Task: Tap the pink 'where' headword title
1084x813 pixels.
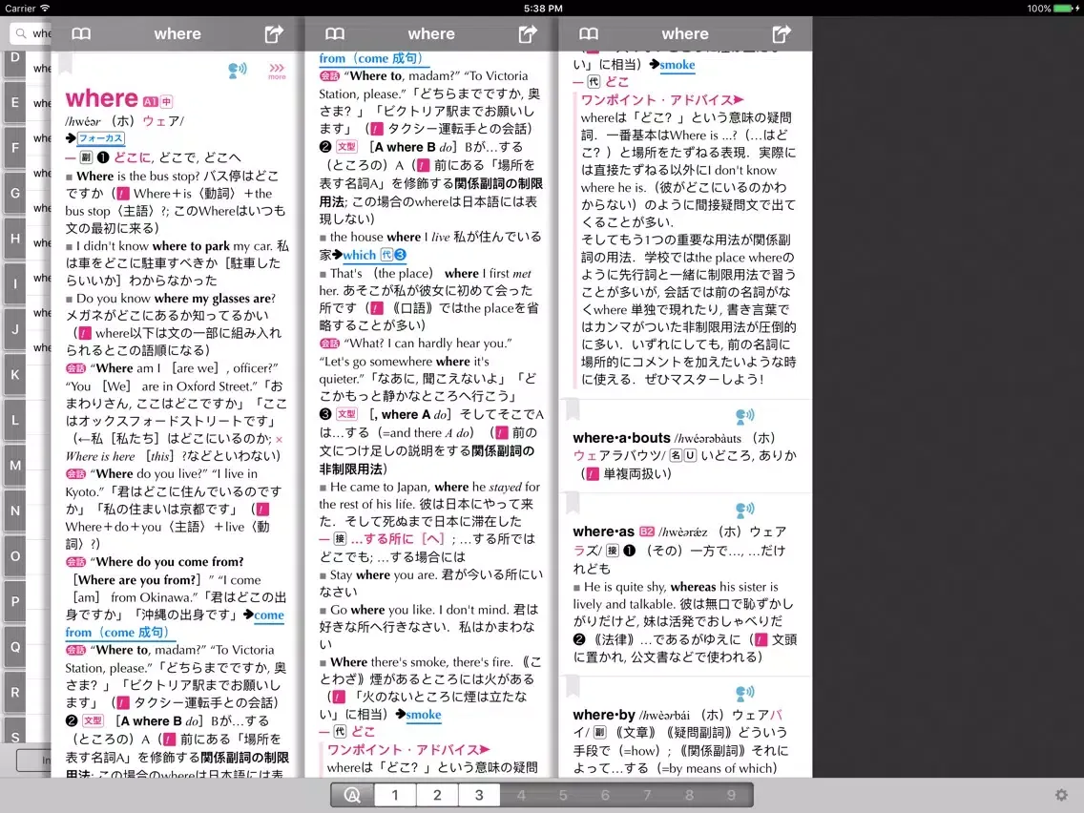Action: point(101,98)
